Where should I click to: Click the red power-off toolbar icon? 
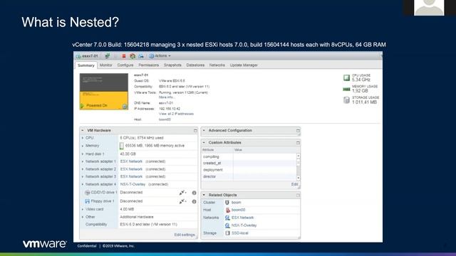click(x=124, y=55)
